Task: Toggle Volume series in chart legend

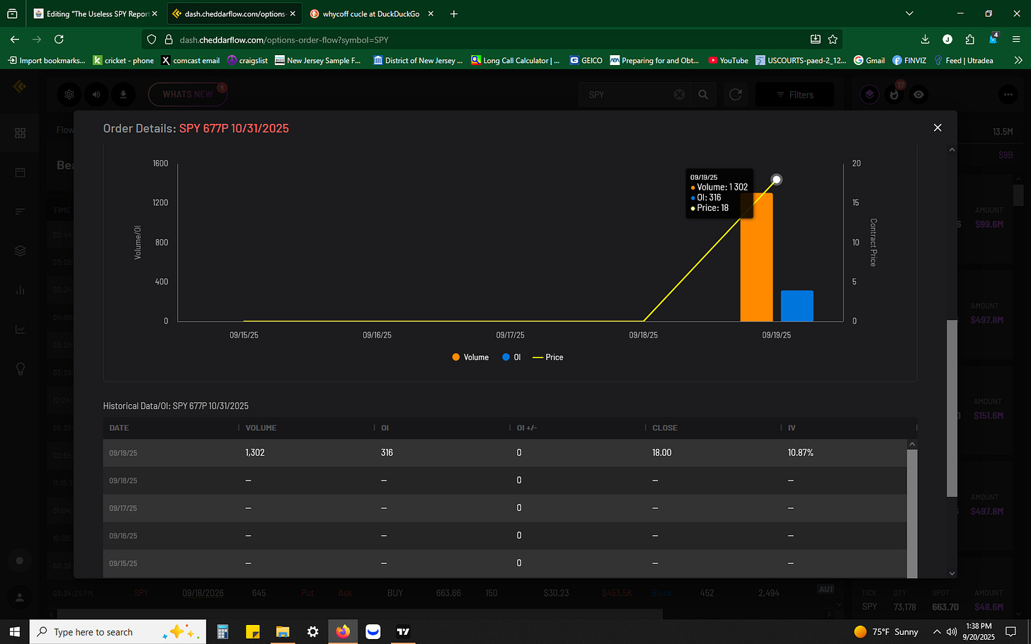Action: click(470, 357)
